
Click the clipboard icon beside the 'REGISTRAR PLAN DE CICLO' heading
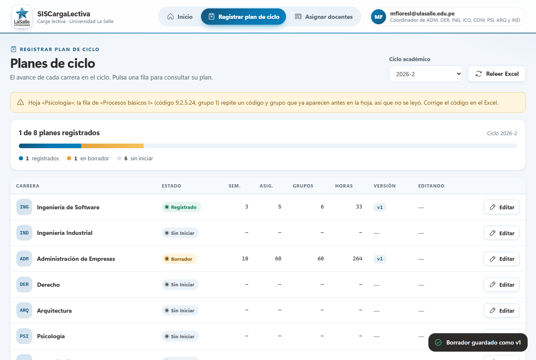pyautogui.click(x=13, y=49)
